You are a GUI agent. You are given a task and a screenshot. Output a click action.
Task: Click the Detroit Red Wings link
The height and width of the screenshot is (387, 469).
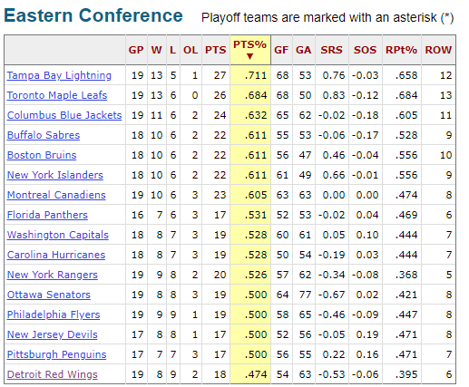[53, 374]
